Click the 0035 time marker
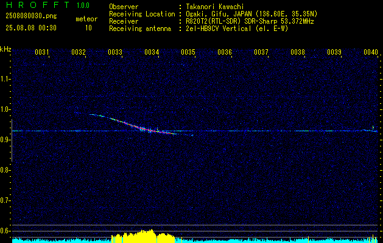The image size is (383, 243). 188,52
